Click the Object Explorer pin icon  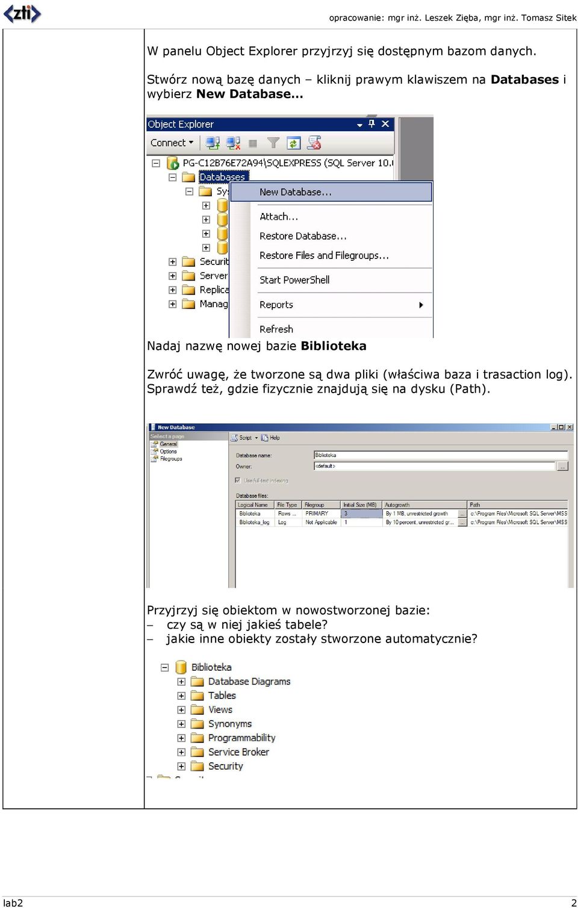pyautogui.click(x=371, y=123)
